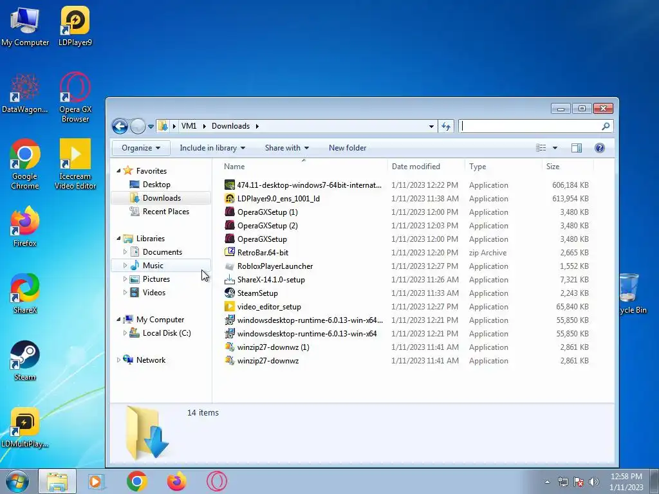This screenshot has height=494, width=659.
Task: Click VM1 in the address breadcrumb
Action: coord(189,126)
